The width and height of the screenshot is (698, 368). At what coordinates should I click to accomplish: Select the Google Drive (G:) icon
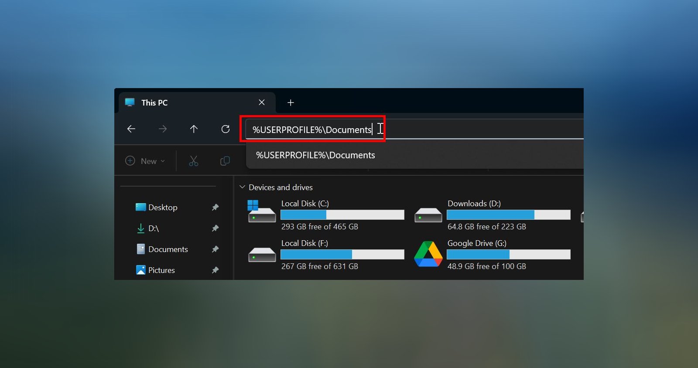point(428,254)
